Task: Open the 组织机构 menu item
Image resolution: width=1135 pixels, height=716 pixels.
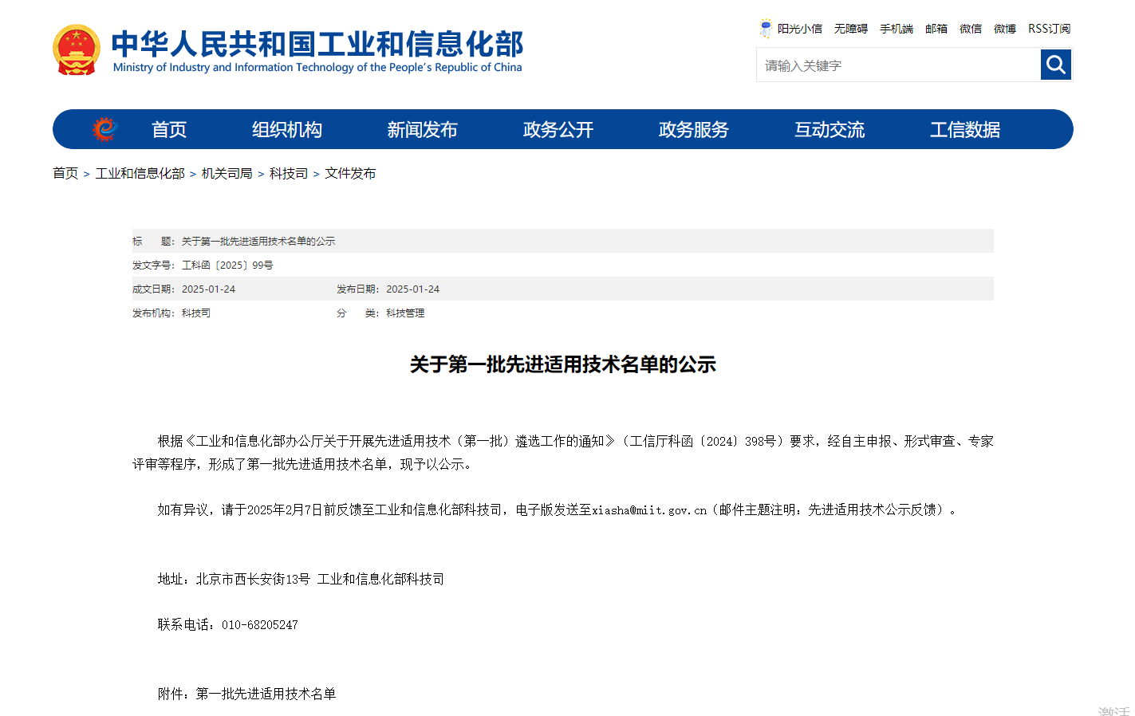Action: pyautogui.click(x=287, y=130)
